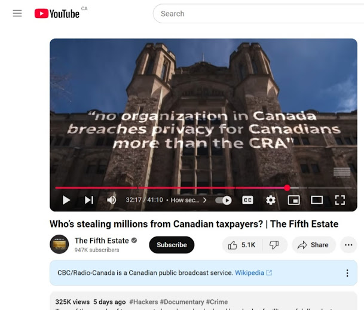Enter full screen mode
The width and height of the screenshot is (364, 310).
[x=340, y=200]
